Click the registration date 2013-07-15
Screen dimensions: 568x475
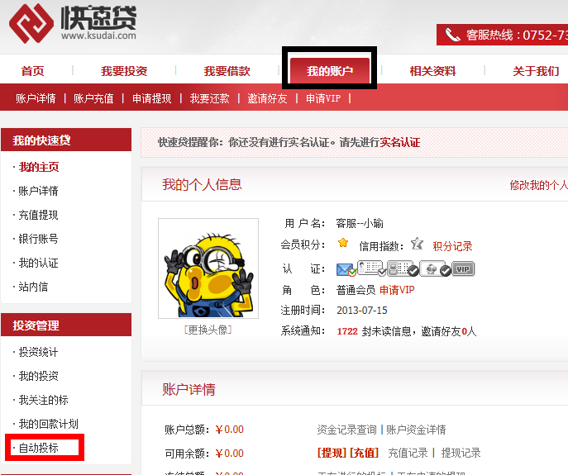click(362, 311)
